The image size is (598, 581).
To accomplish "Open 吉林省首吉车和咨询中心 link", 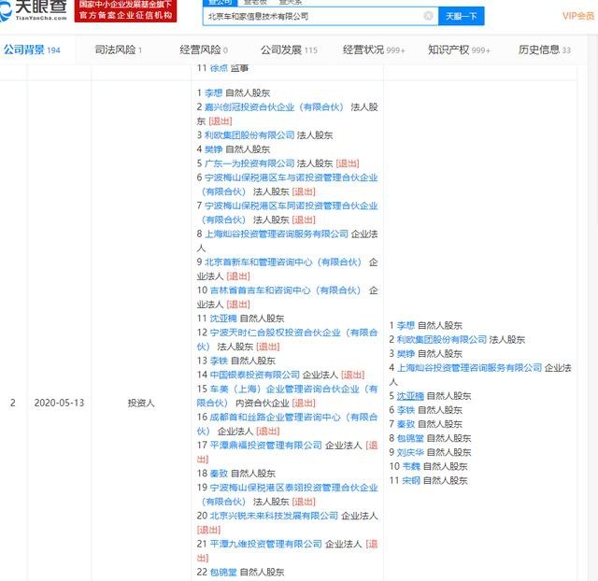I will pos(285,290).
